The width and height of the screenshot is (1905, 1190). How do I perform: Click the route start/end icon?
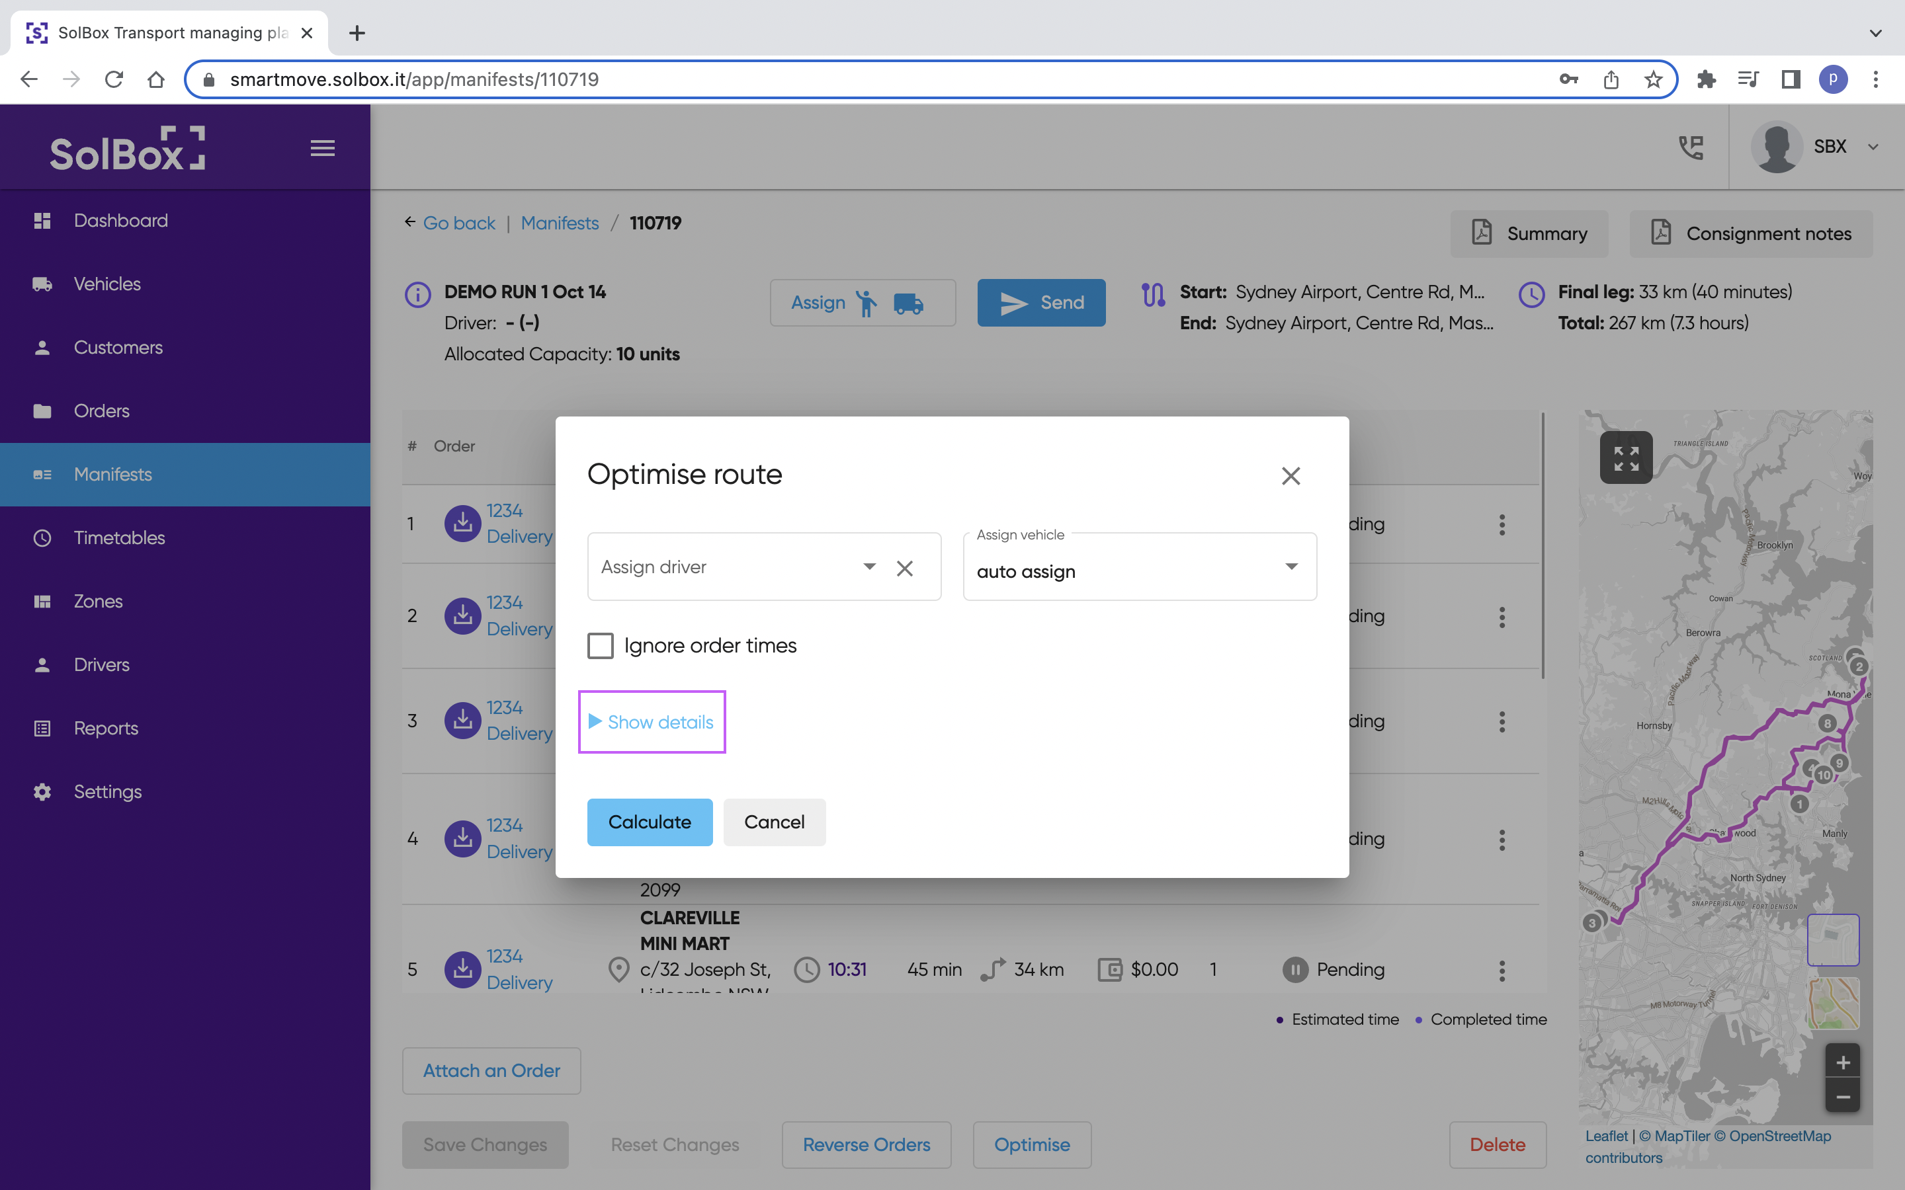click(x=1153, y=295)
